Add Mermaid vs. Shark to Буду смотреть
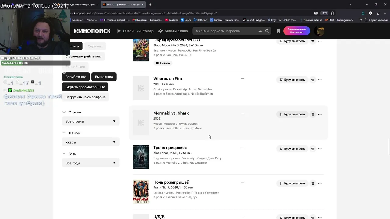This screenshot has height=219, width=390. point(292,114)
